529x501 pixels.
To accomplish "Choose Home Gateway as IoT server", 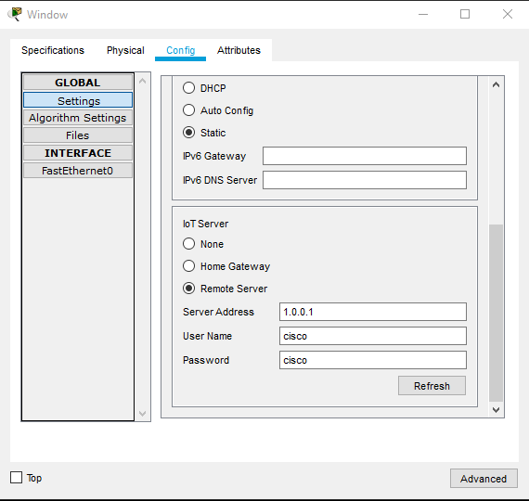I will [189, 266].
